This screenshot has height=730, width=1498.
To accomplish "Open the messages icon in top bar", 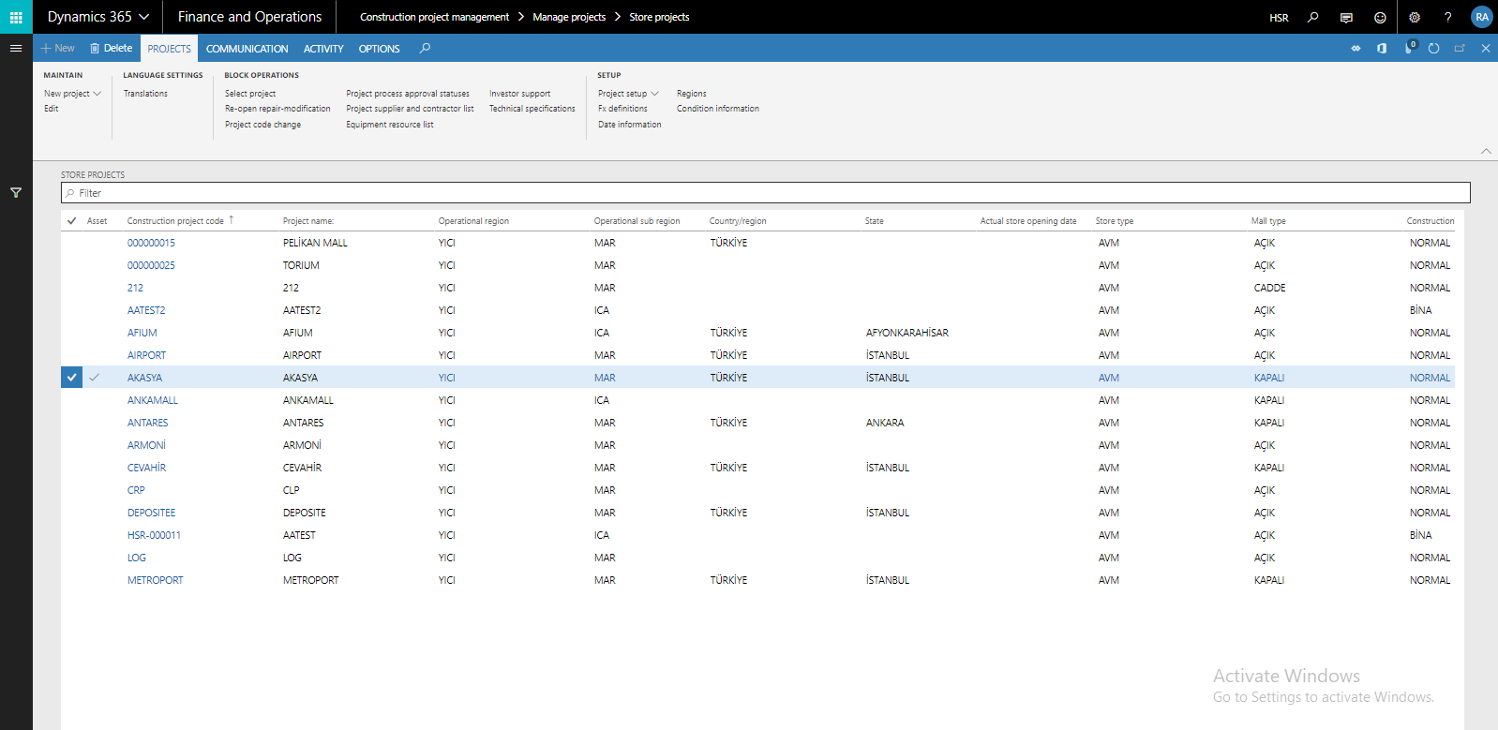I will [x=1346, y=17].
